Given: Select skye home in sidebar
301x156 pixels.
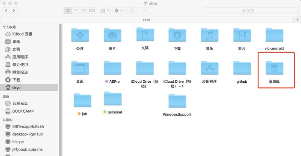Looking at the screenshot, I should (29, 88).
